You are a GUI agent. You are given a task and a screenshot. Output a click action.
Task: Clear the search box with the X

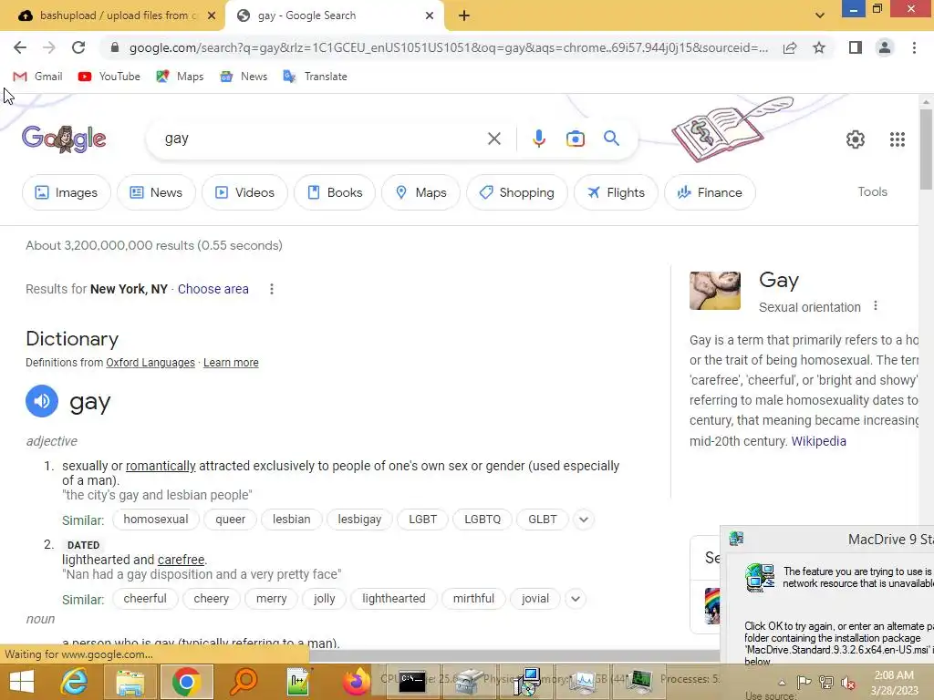click(x=493, y=139)
